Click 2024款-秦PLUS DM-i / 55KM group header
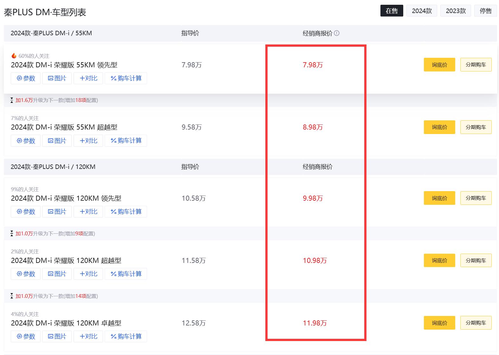This screenshot has height=355, width=499. click(51, 33)
